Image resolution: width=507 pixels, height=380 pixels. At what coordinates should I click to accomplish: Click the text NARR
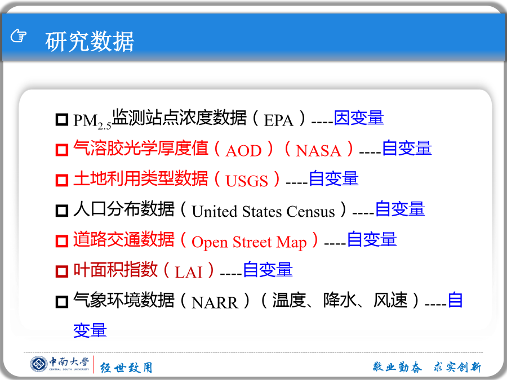pyautogui.click(x=215, y=302)
